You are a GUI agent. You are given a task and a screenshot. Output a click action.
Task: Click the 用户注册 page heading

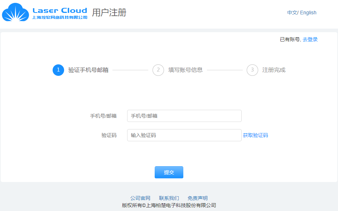click(x=109, y=13)
